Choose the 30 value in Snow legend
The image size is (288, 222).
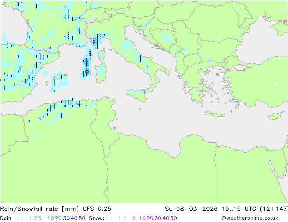pyautogui.click(x=158, y=218)
